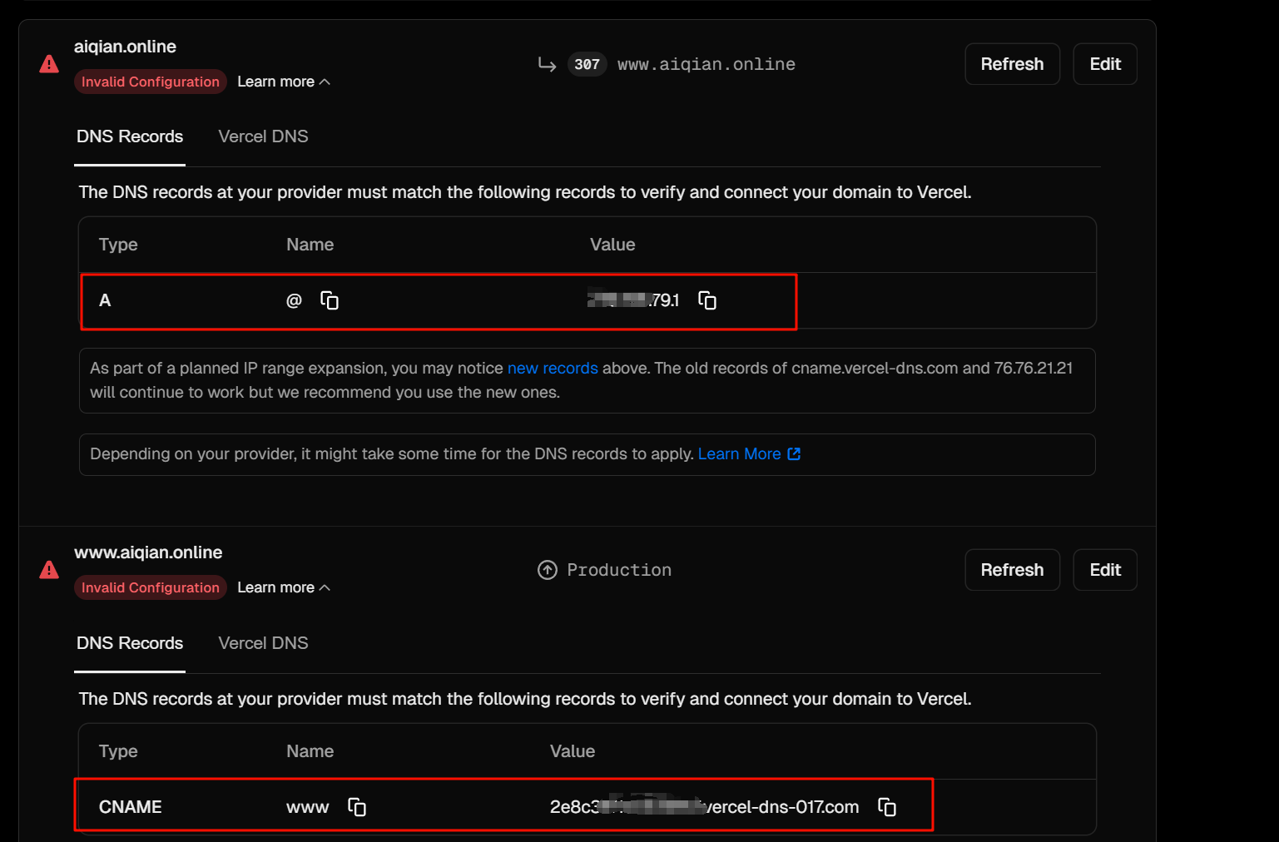Select DNS Records tab for aiqian.online
The width and height of the screenshot is (1279, 842).
[130, 136]
